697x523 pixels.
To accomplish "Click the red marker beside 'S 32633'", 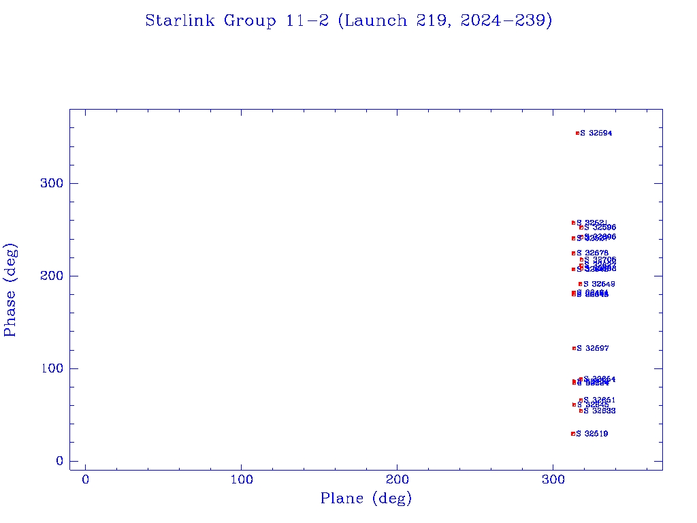I will (581, 411).
